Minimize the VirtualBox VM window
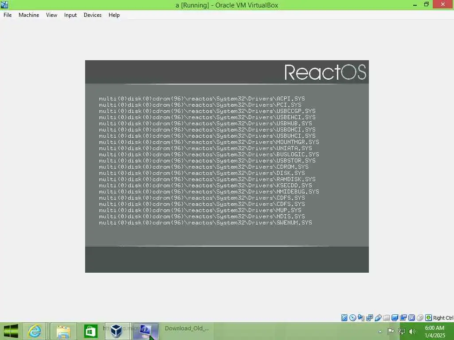 (415, 4)
